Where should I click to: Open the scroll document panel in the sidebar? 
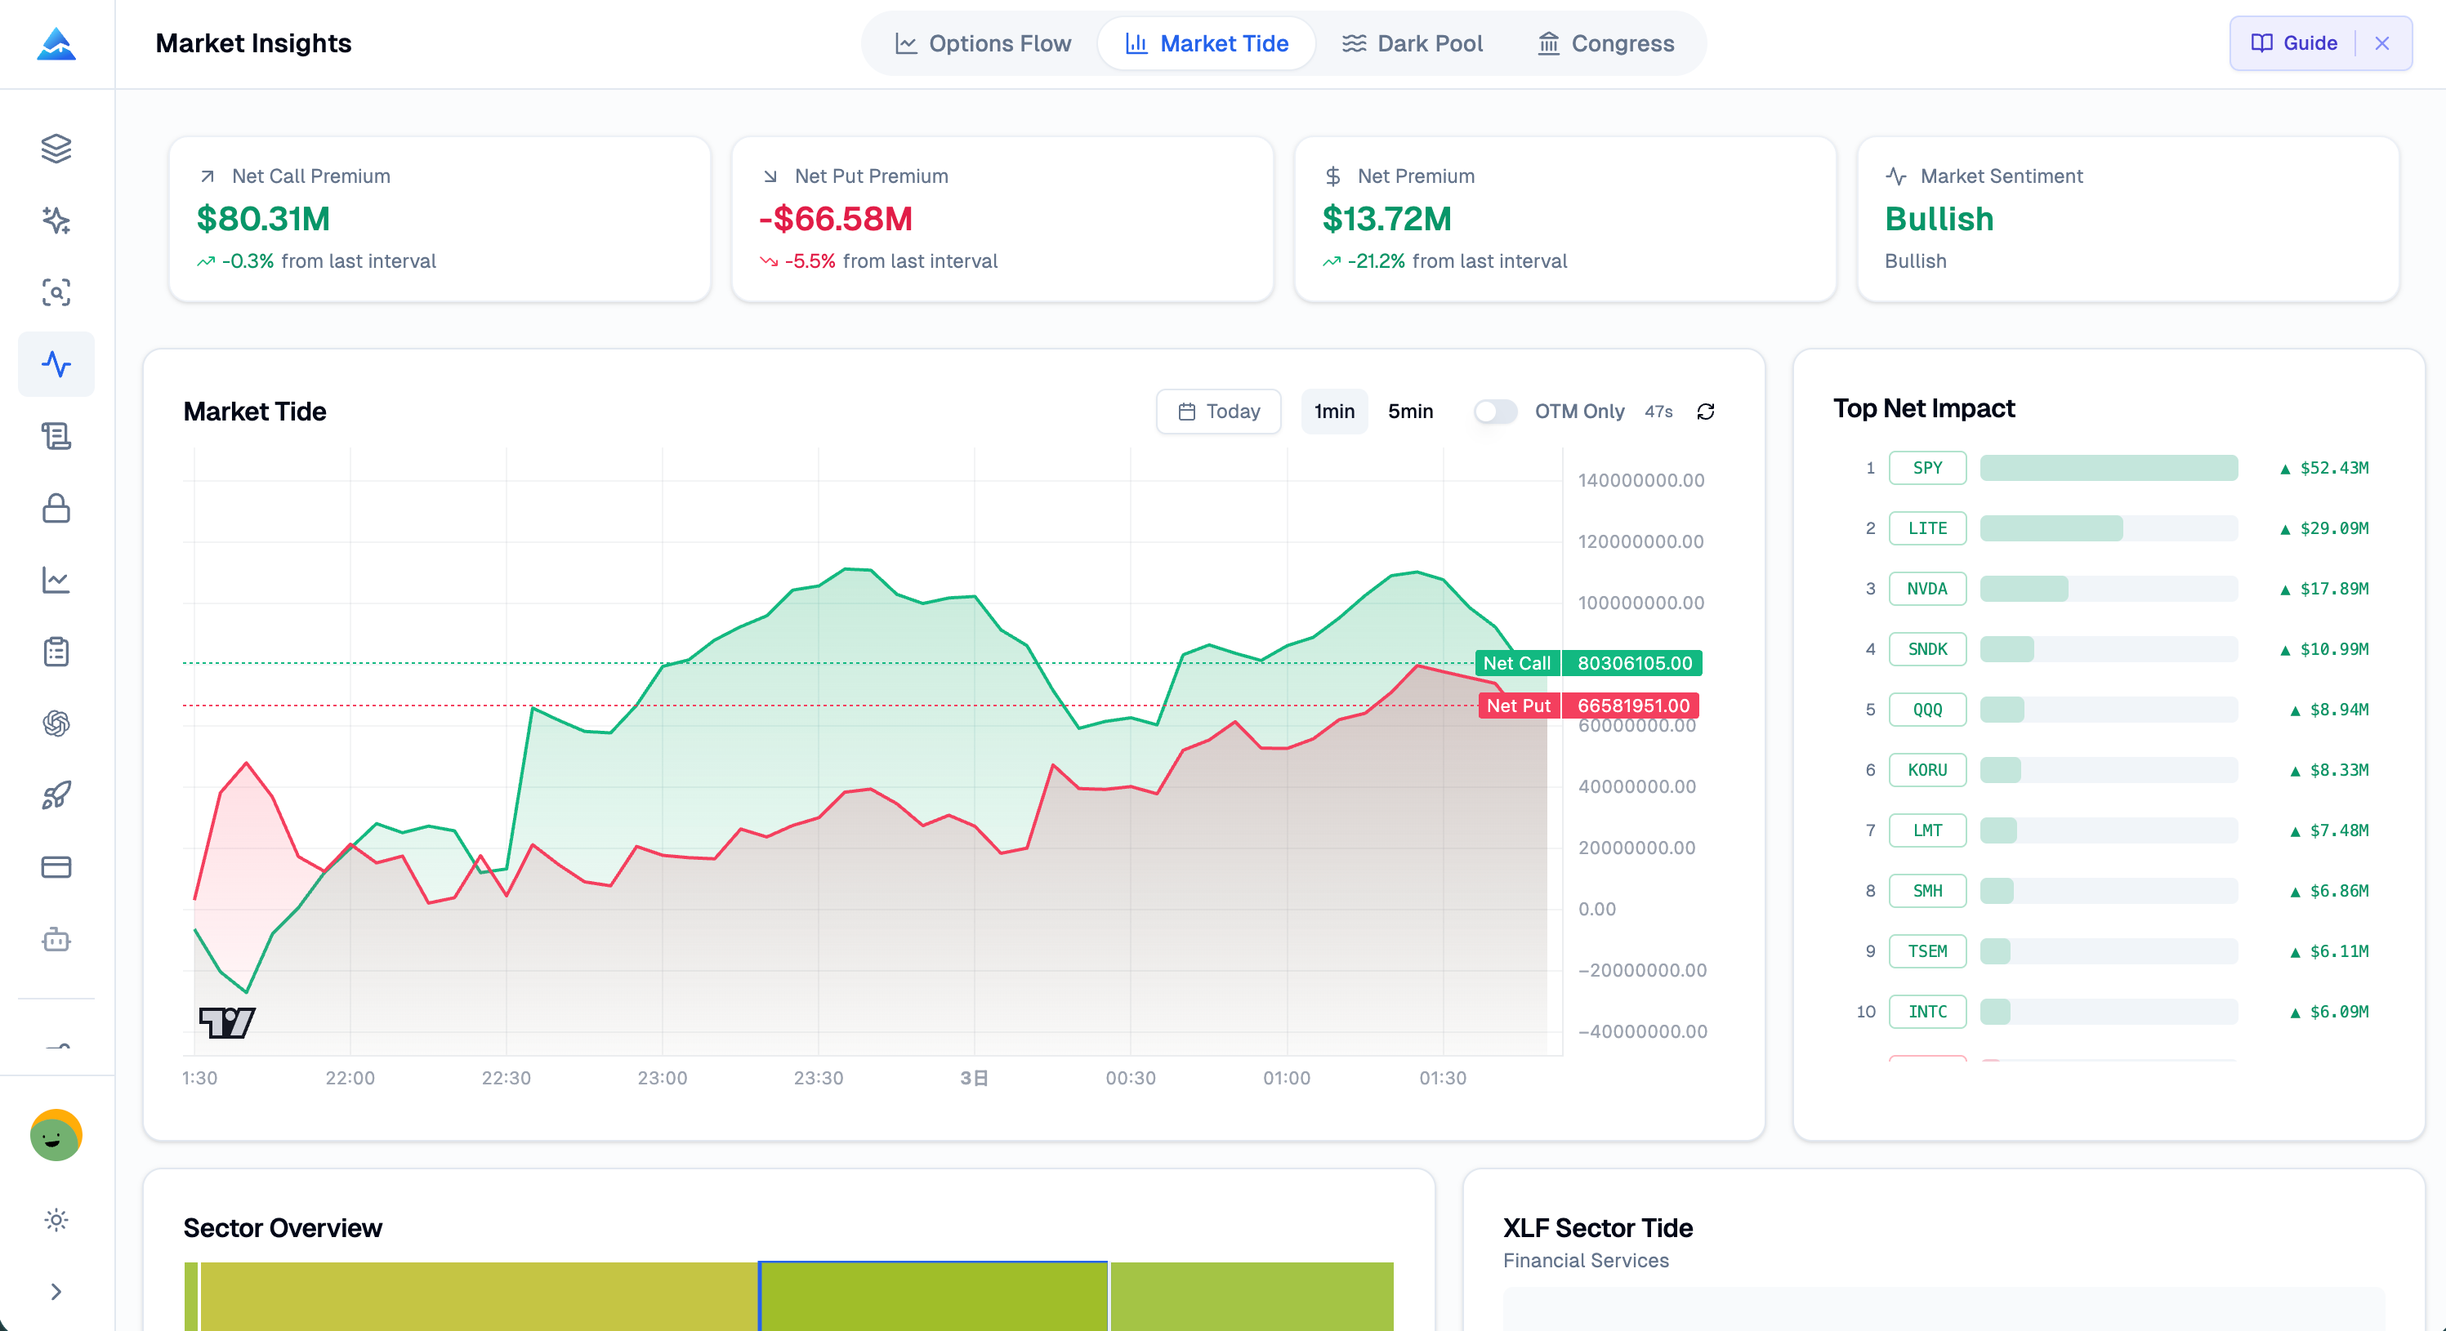click(x=56, y=436)
